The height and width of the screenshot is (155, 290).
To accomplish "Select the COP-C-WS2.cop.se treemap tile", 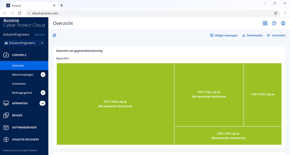I will pyautogui.click(x=115, y=104).
